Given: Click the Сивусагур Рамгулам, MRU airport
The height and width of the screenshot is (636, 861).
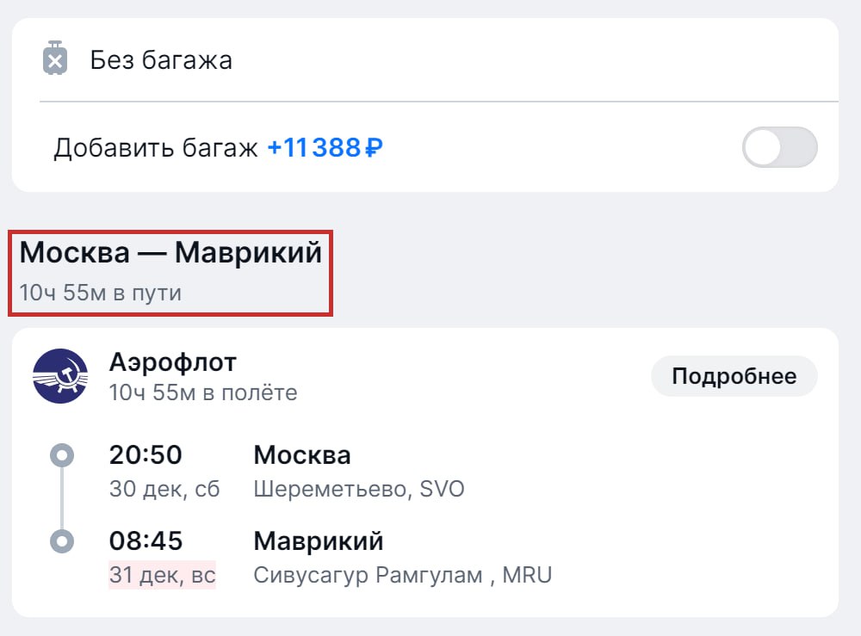Looking at the screenshot, I should [x=402, y=575].
